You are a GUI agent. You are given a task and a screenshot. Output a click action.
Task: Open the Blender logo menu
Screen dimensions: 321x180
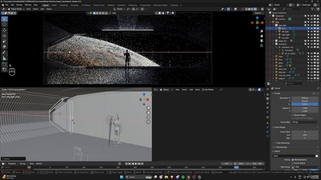pyautogui.click(x=3, y=5)
